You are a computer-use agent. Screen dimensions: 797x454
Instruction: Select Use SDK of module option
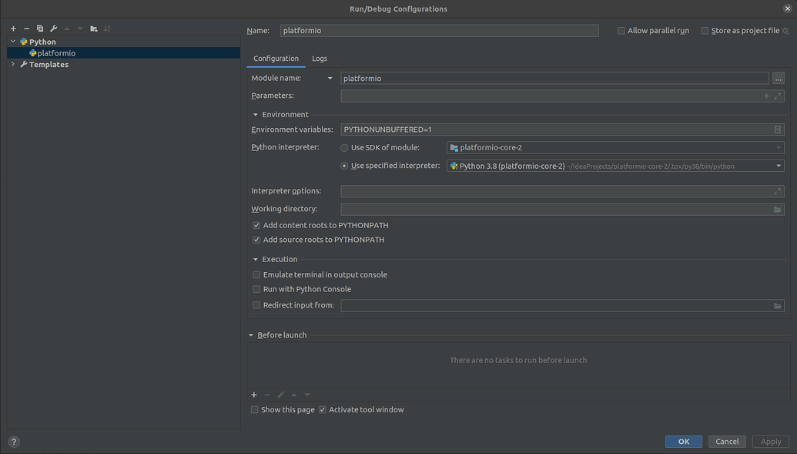344,147
